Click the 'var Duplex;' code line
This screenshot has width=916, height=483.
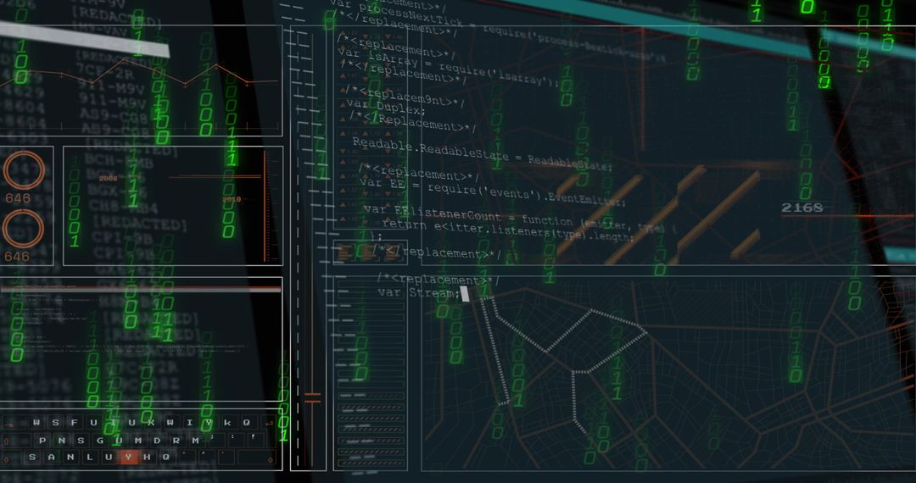click(387, 108)
